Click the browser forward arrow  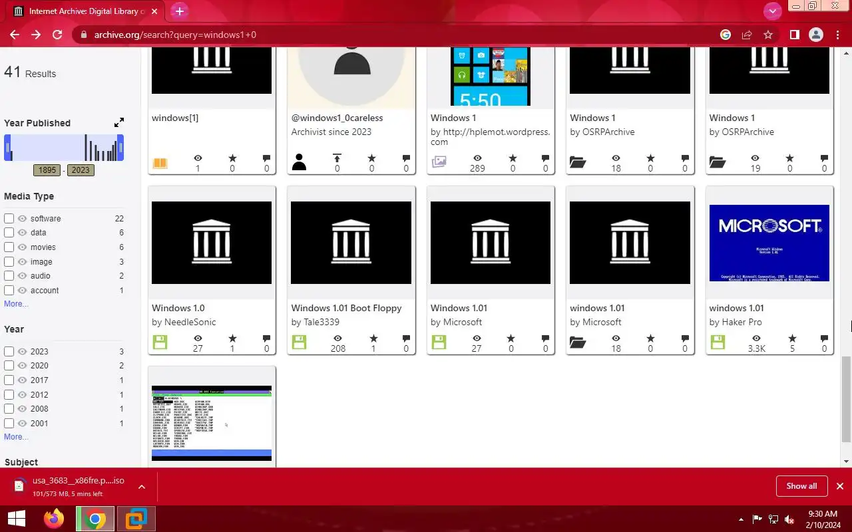point(36,35)
